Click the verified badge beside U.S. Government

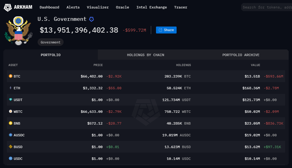pos(91,19)
